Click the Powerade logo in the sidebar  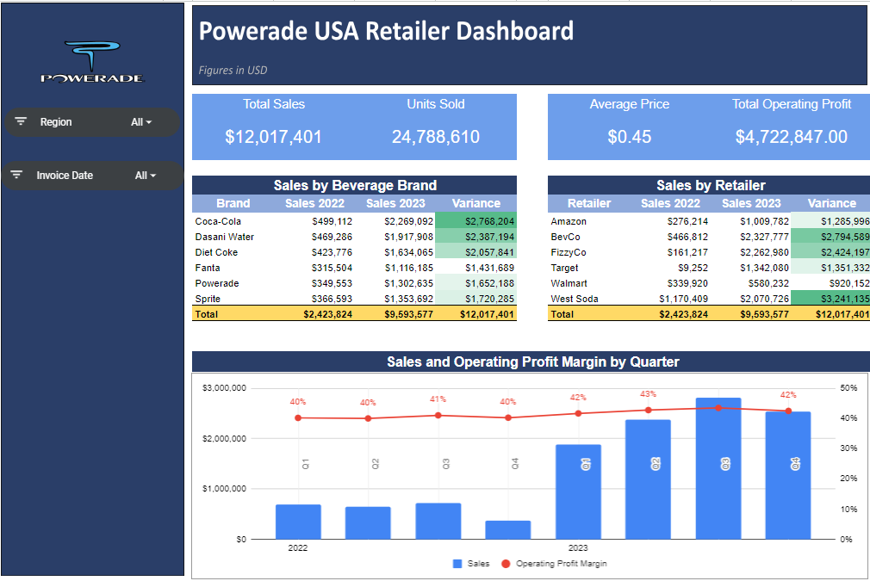click(x=92, y=62)
